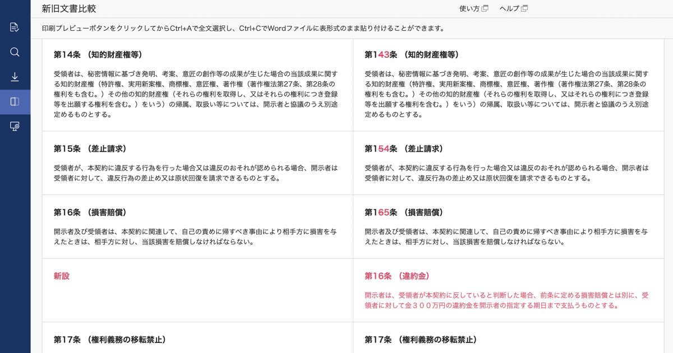Click the search magnifier sidebar icon

(15, 52)
